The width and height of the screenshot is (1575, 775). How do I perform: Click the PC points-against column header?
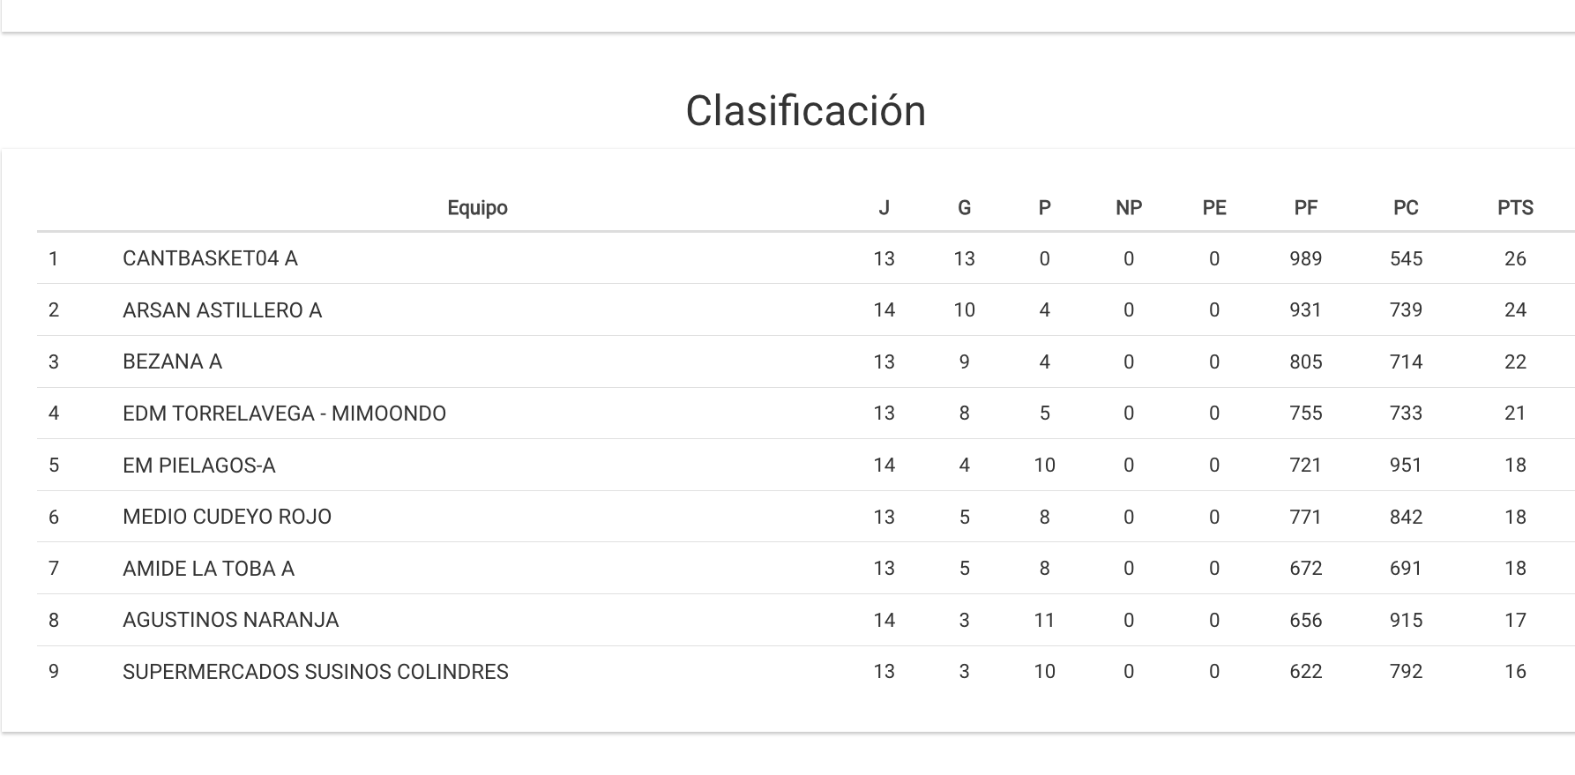pyautogui.click(x=1406, y=208)
